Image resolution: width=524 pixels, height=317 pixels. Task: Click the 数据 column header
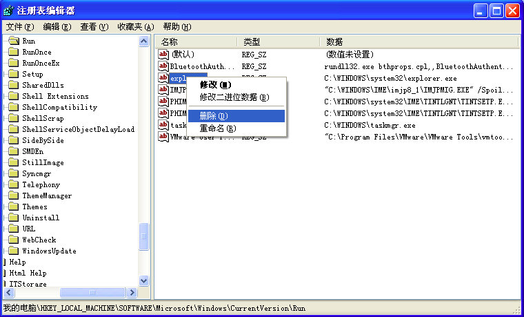[x=421, y=42]
